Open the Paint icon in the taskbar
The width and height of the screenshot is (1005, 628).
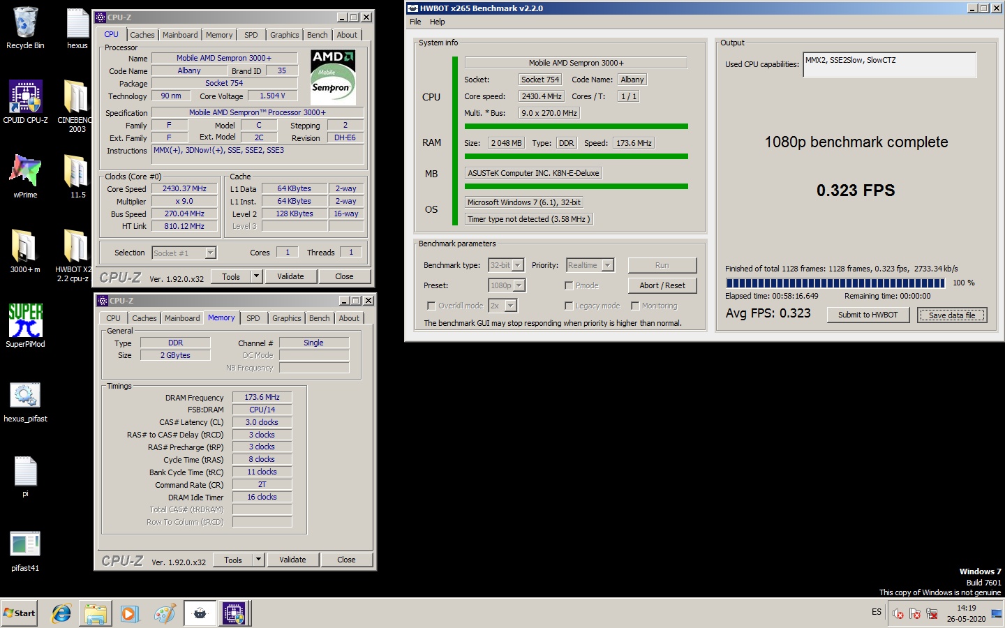(165, 613)
